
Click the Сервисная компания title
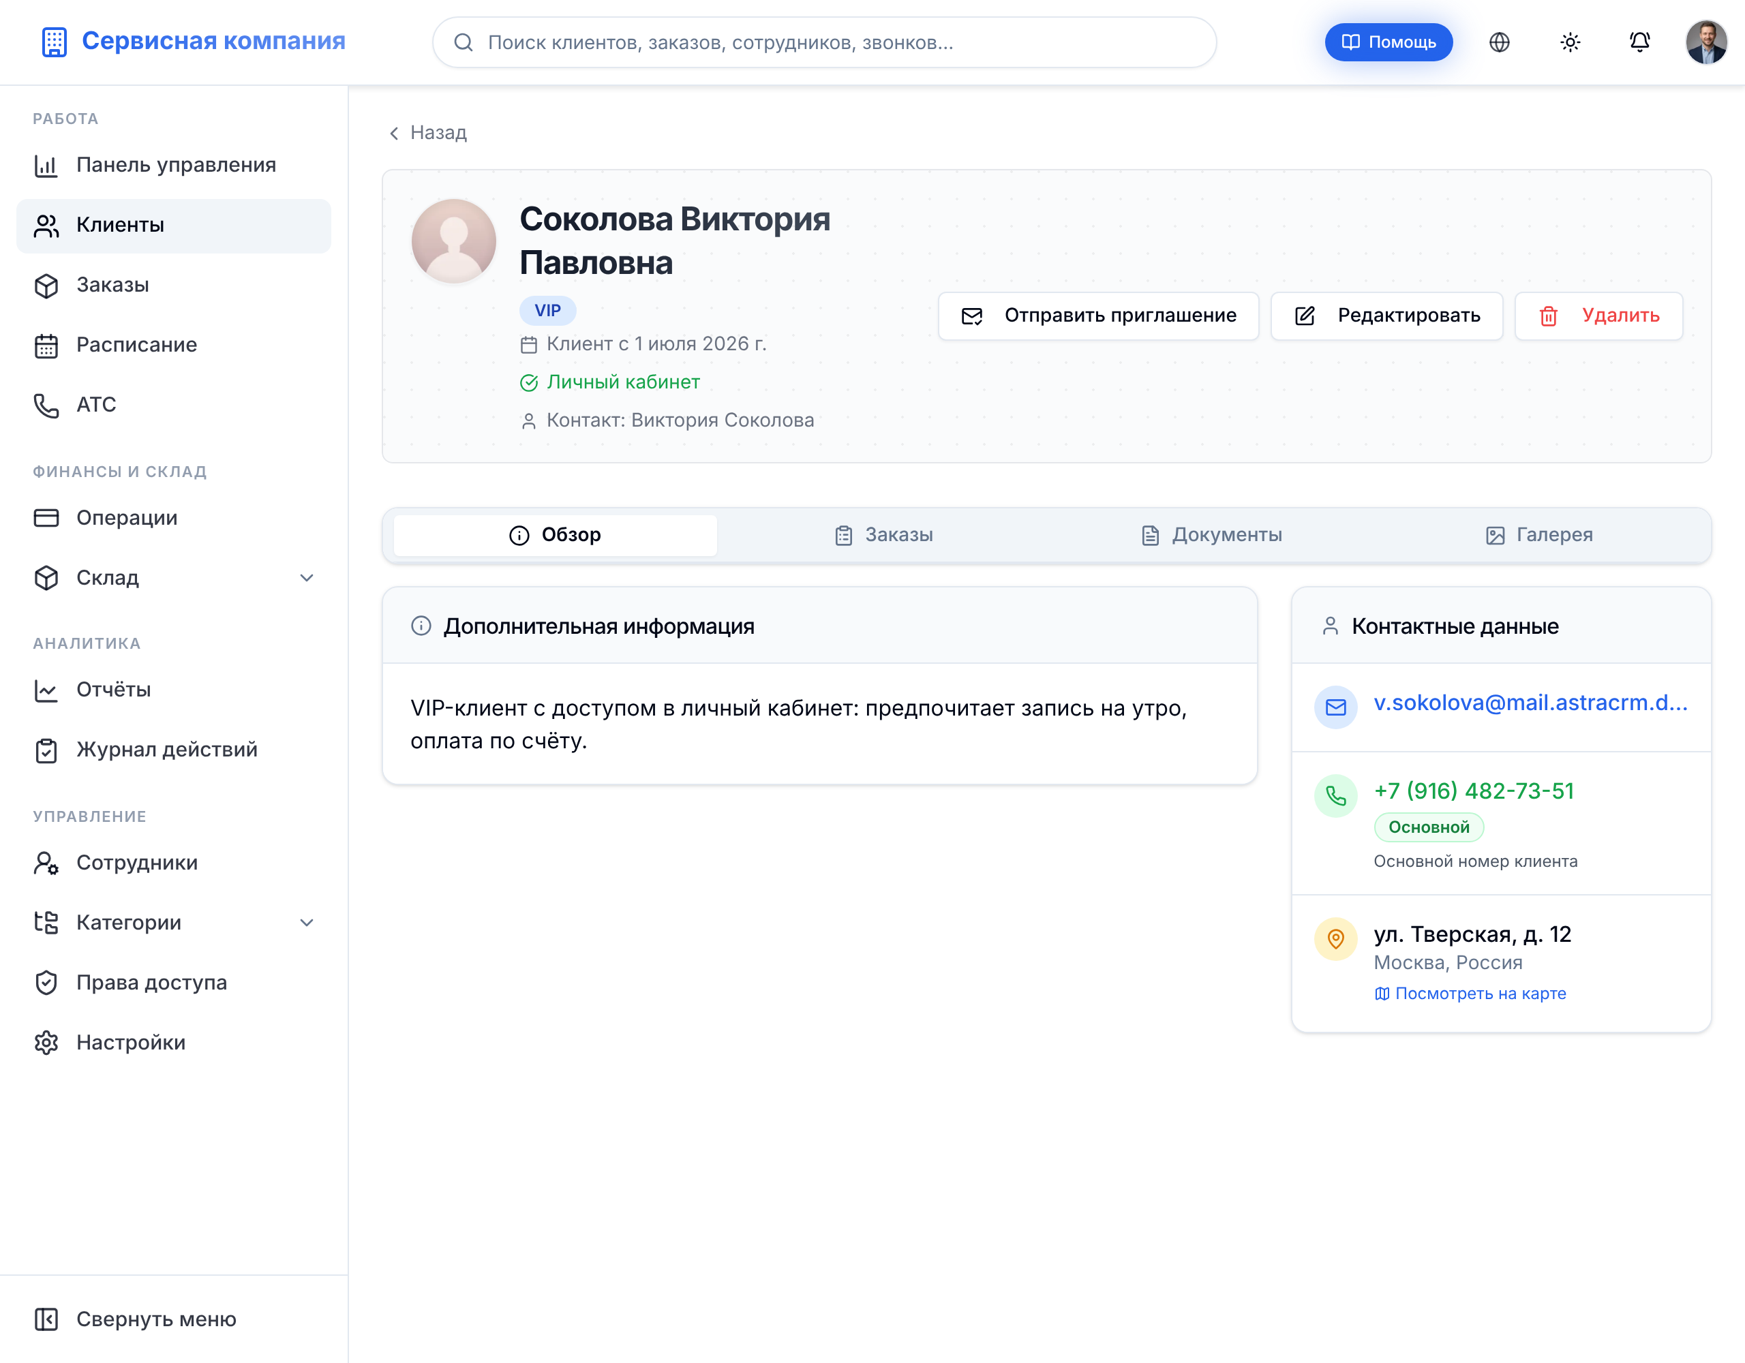coord(213,41)
